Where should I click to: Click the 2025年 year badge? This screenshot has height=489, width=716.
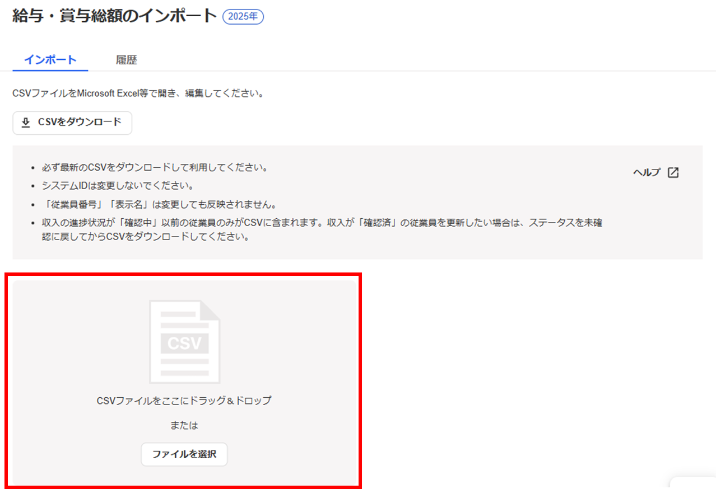click(243, 17)
